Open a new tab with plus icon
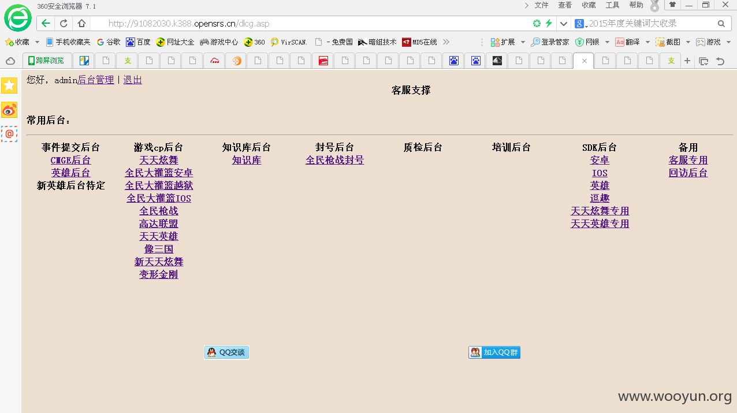737x413 pixels. tap(687, 61)
